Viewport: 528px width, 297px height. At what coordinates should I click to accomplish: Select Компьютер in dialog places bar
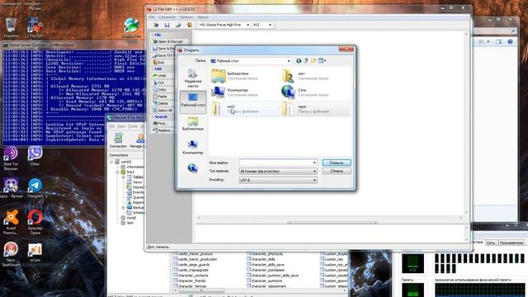click(x=192, y=147)
